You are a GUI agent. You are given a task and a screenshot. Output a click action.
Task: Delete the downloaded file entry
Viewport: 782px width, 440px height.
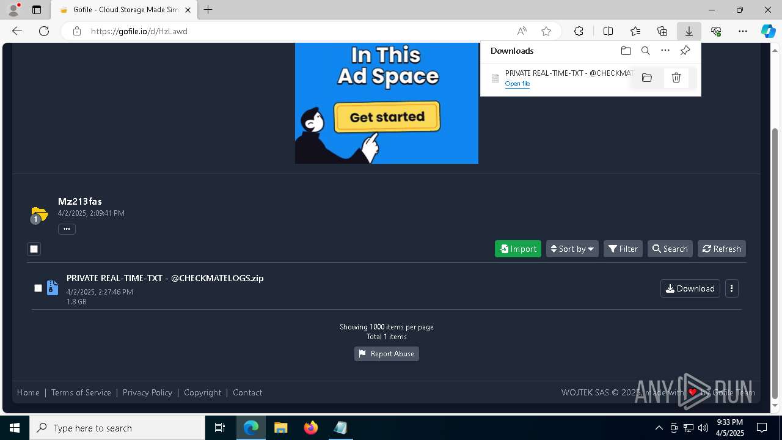point(676,78)
